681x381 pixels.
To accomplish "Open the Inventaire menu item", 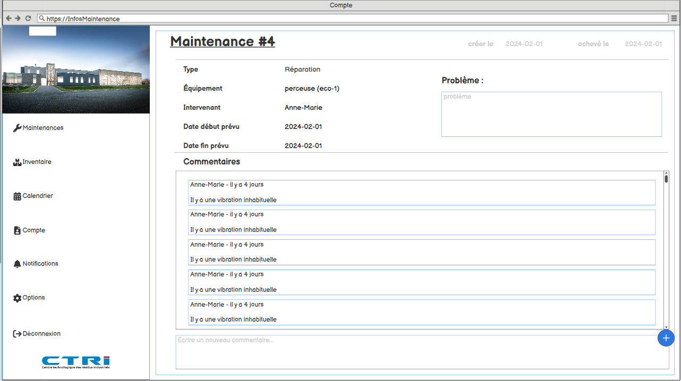I will coord(37,162).
